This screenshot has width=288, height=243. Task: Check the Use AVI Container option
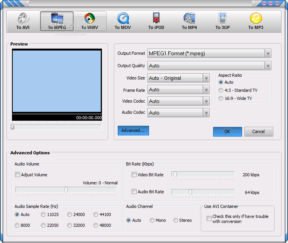209,218
